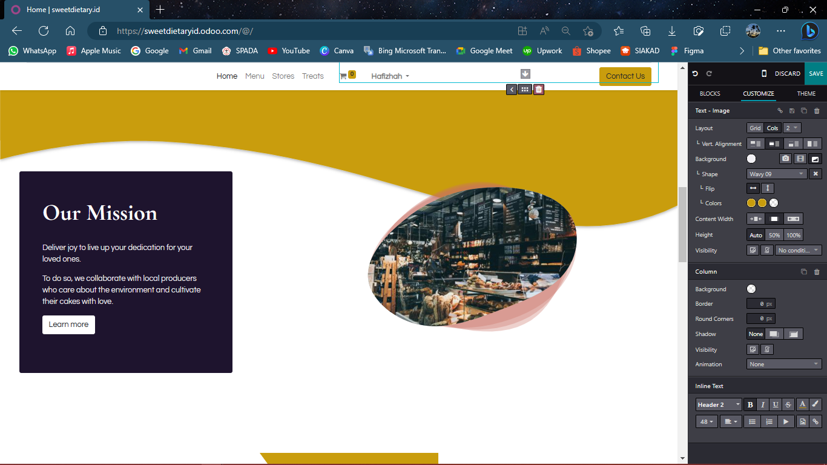Set Height to 100%
This screenshot has width=827, height=465.
(x=794, y=235)
